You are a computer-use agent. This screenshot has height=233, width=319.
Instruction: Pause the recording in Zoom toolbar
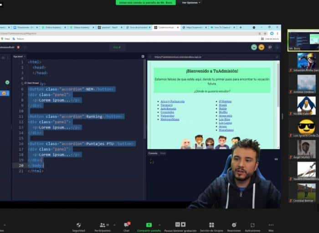coord(178,224)
